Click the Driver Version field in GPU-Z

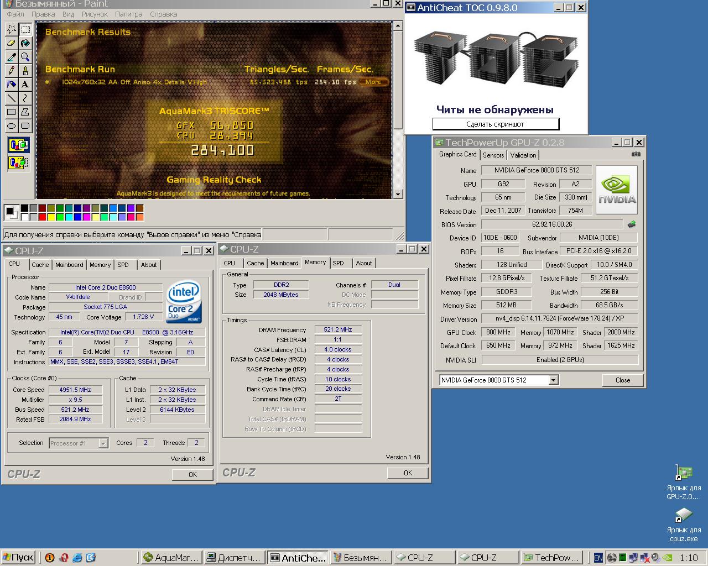click(x=559, y=319)
